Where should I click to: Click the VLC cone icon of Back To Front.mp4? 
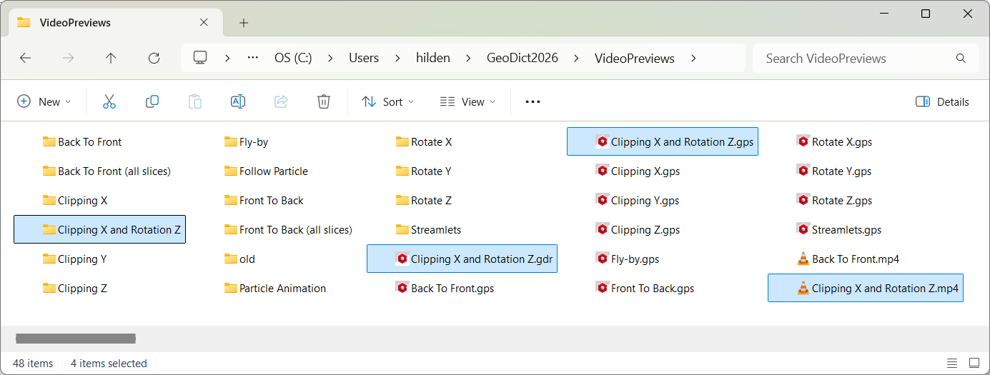pyautogui.click(x=803, y=259)
